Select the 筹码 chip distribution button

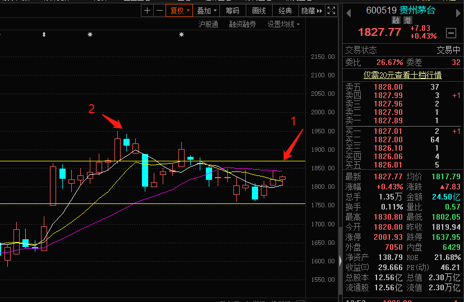pos(232,11)
